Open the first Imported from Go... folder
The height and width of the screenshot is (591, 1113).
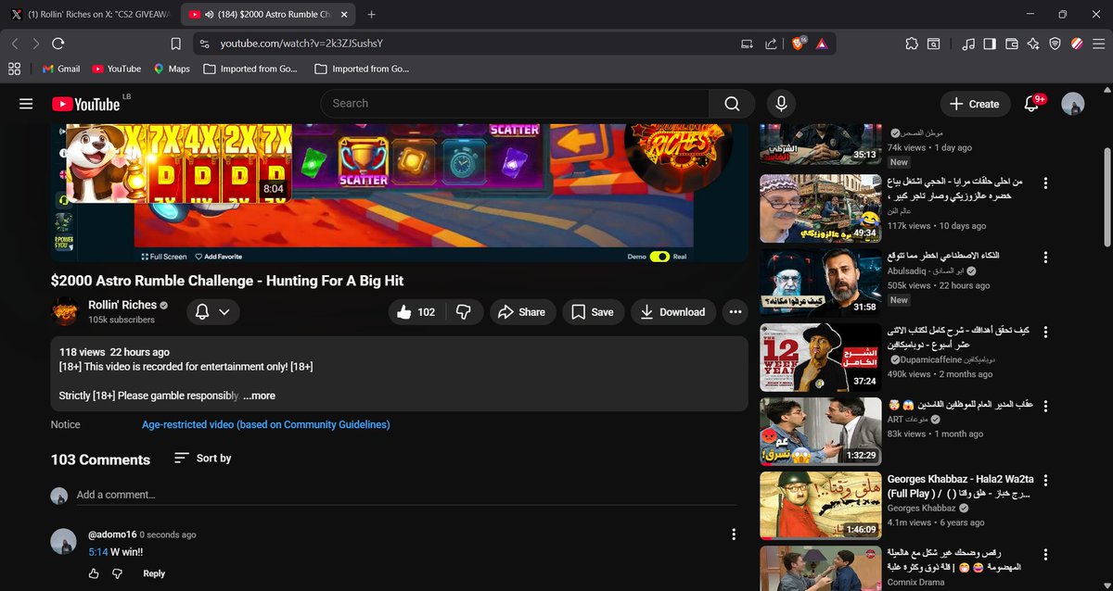click(x=250, y=69)
